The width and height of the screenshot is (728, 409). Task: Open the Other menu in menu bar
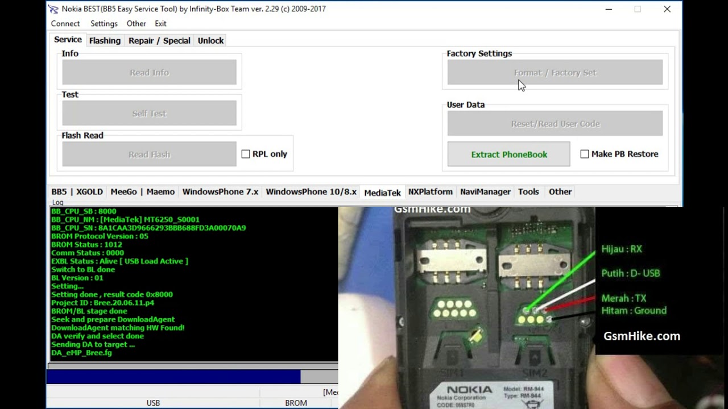136,23
